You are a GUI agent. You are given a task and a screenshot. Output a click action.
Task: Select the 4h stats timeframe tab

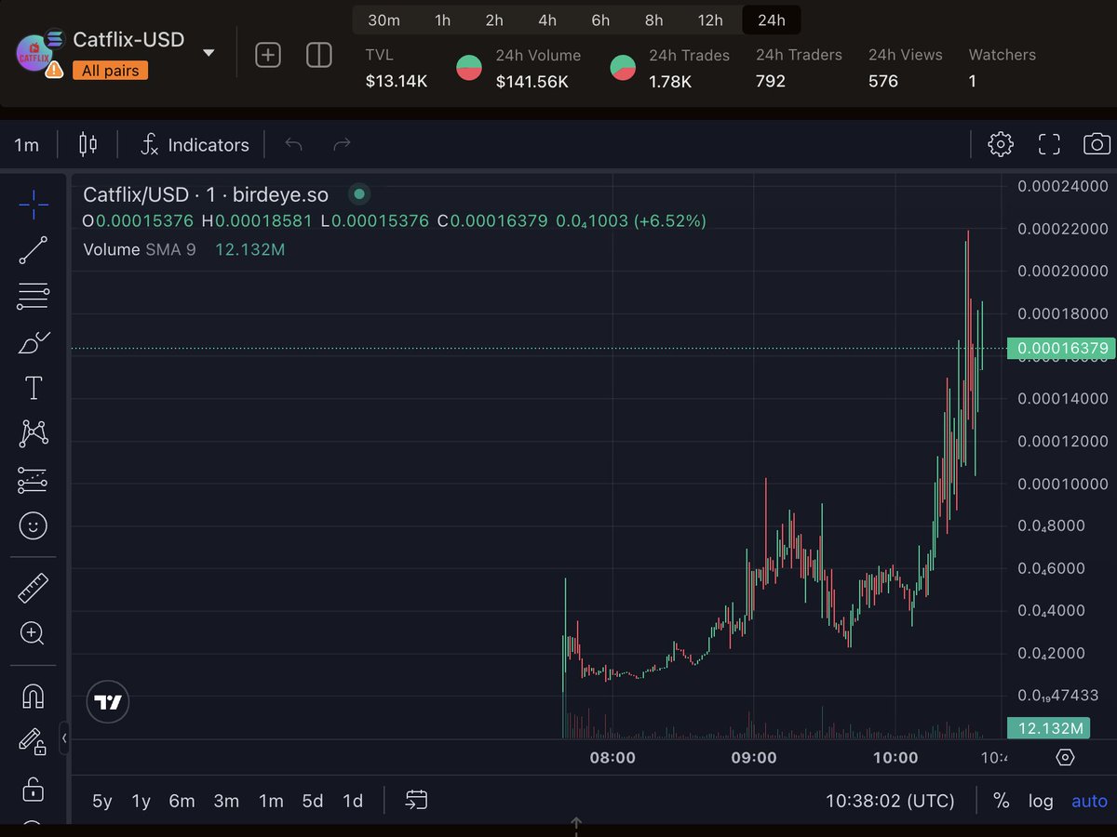click(x=547, y=20)
